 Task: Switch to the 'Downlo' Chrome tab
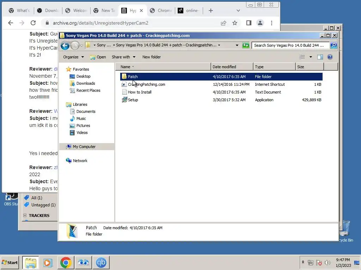tap(48, 11)
